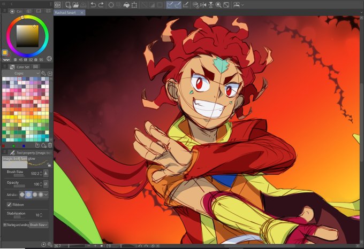364x249 pixels.
Task: Click the Opacity stepper arrows
Action: [x=41, y=184]
